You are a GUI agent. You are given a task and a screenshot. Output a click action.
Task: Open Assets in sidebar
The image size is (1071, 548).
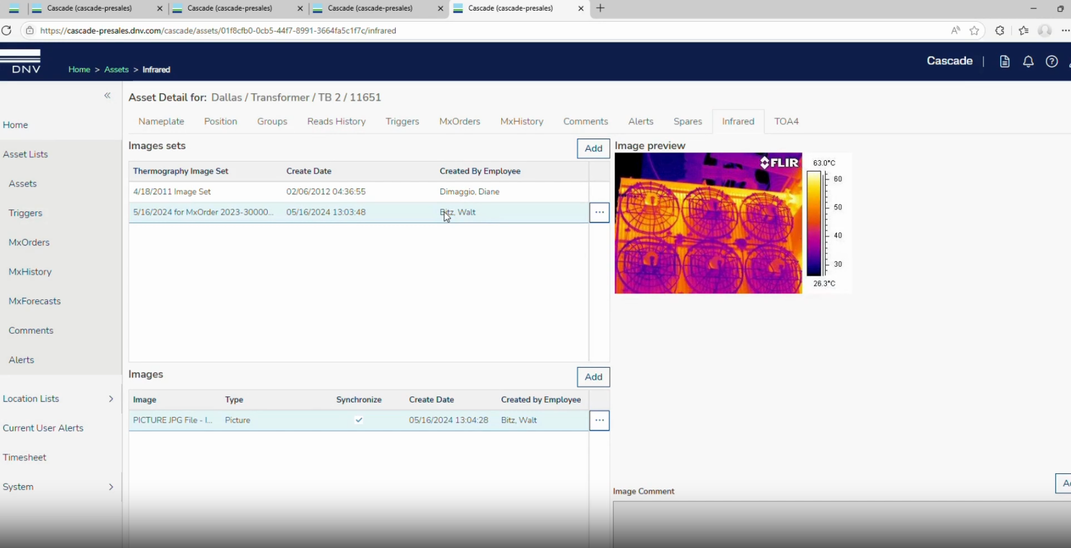pos(23,184)
